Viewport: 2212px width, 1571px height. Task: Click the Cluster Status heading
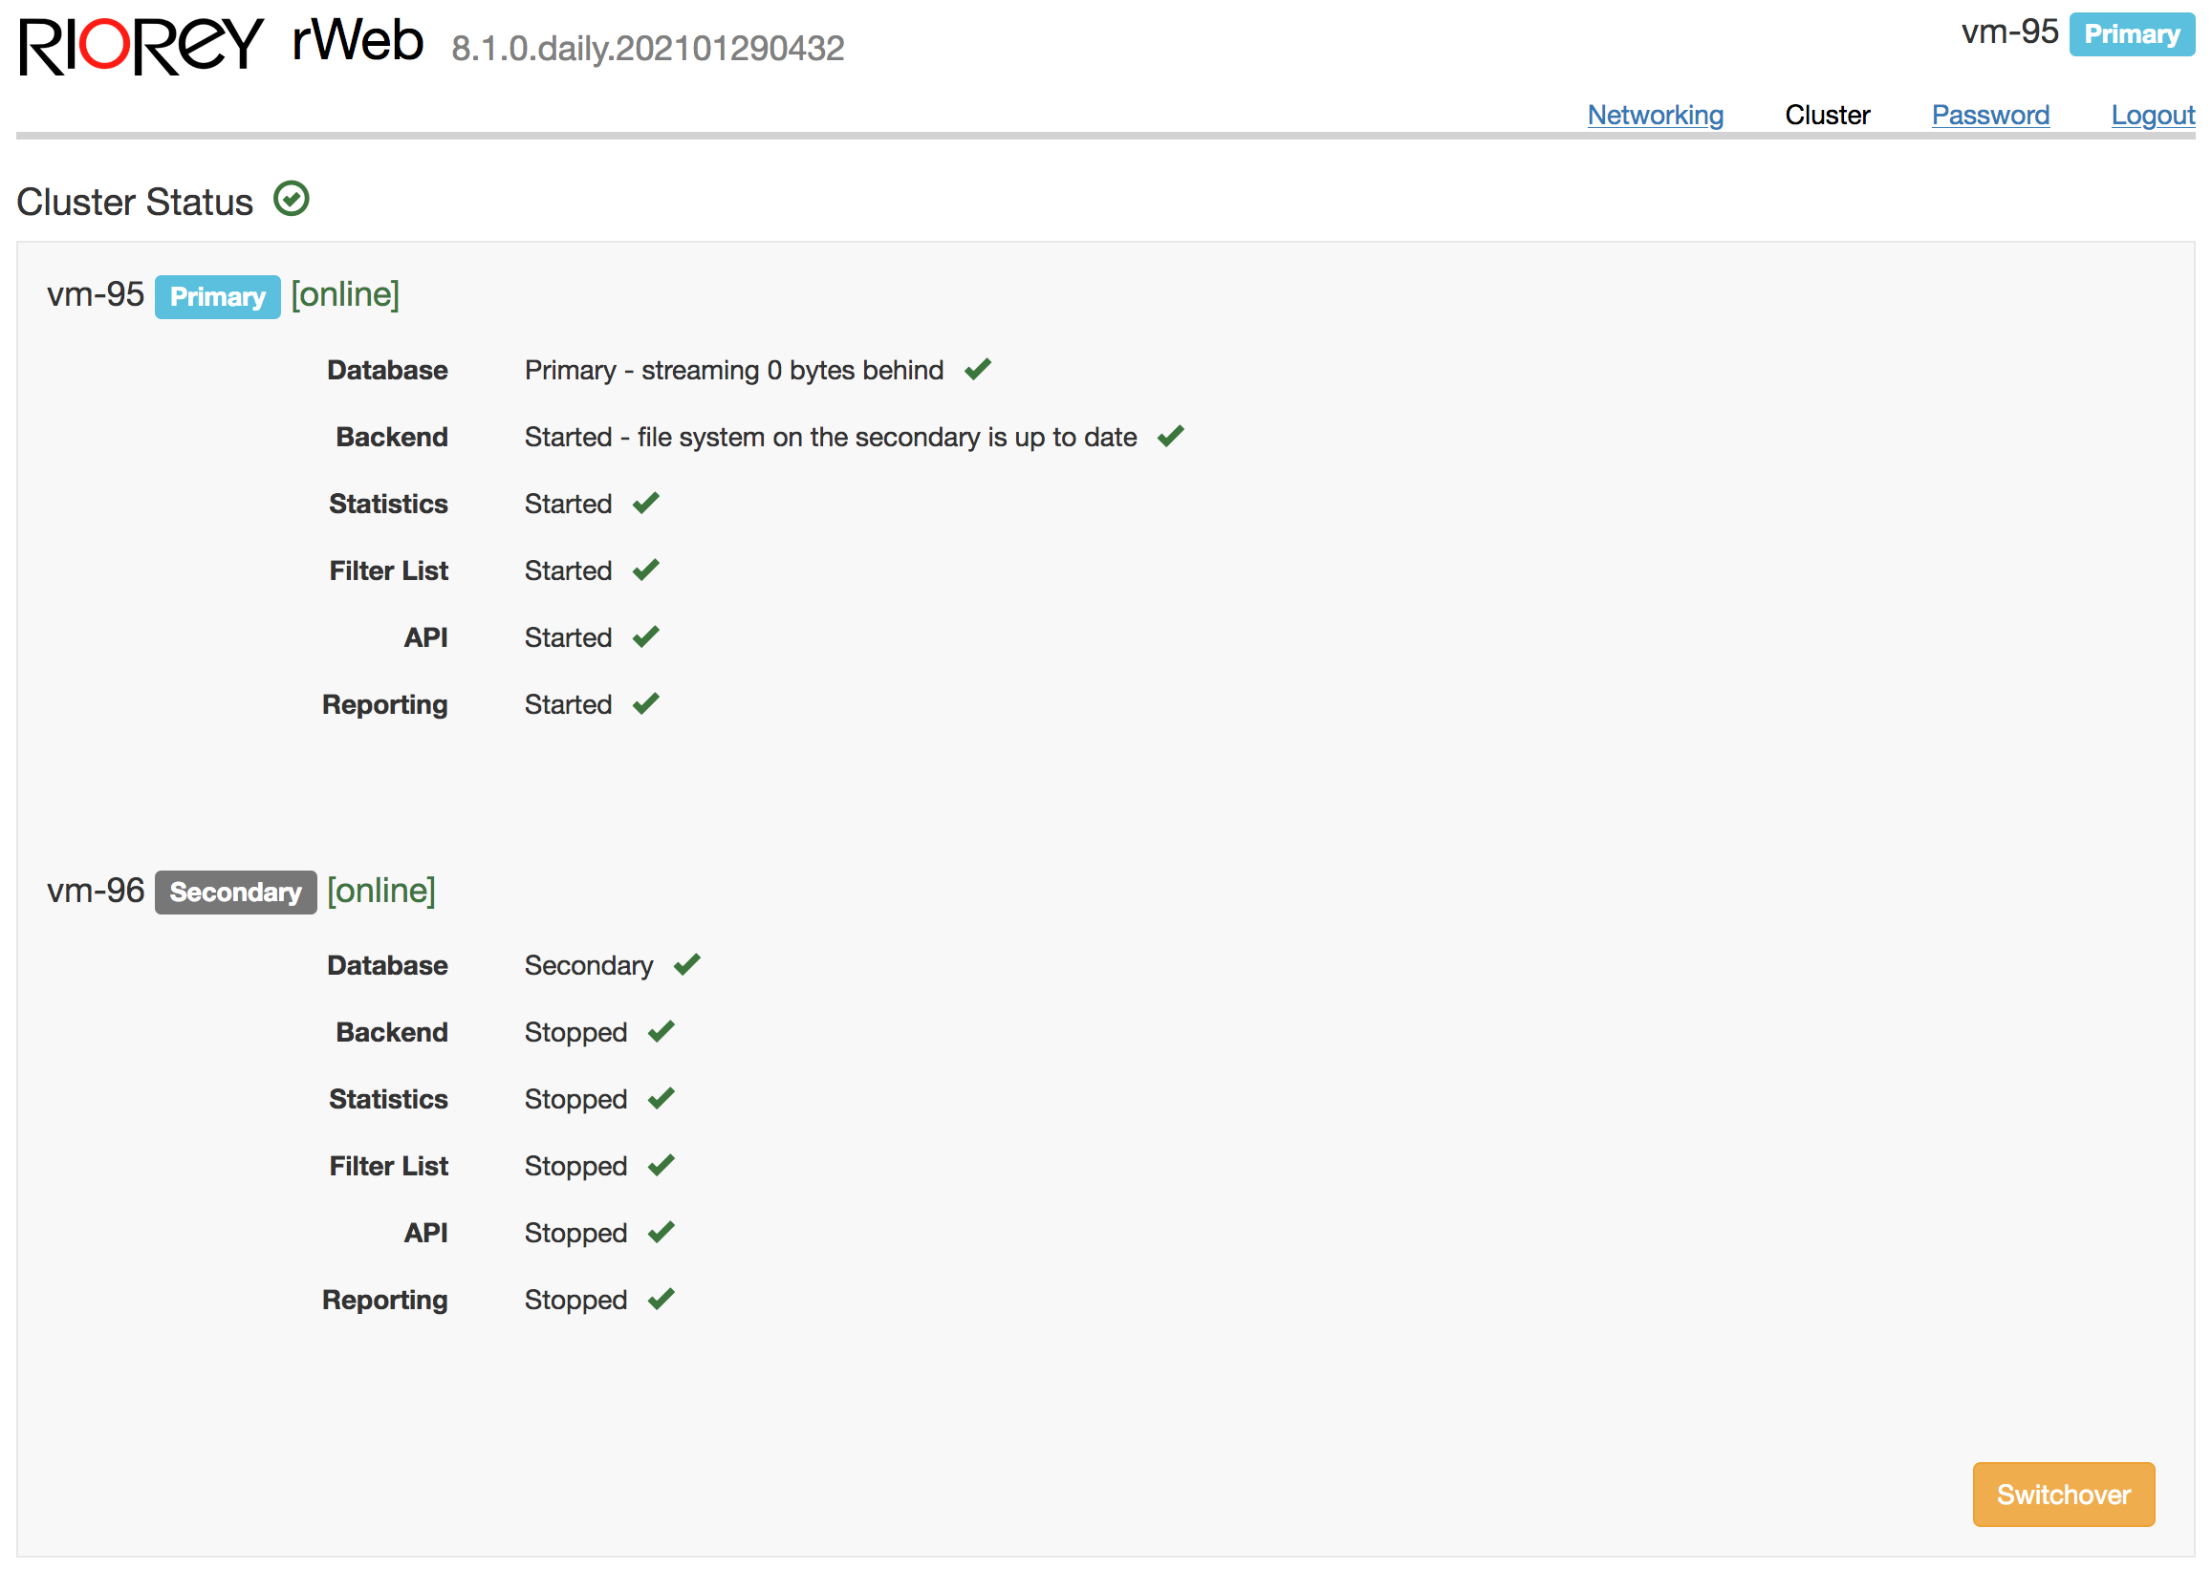coord(135,203)
